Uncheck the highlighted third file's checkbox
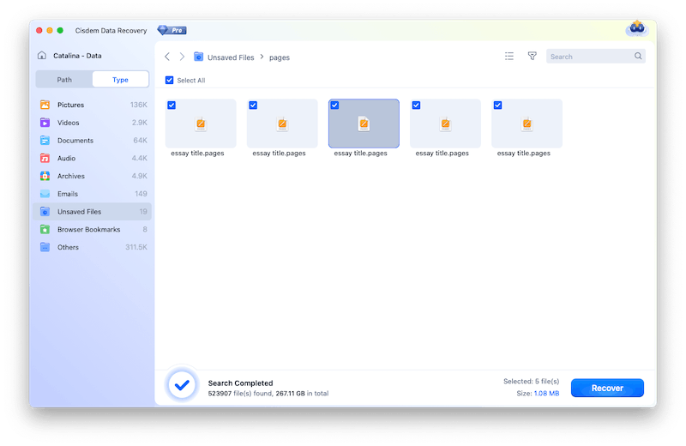 (x=334, y=105)
